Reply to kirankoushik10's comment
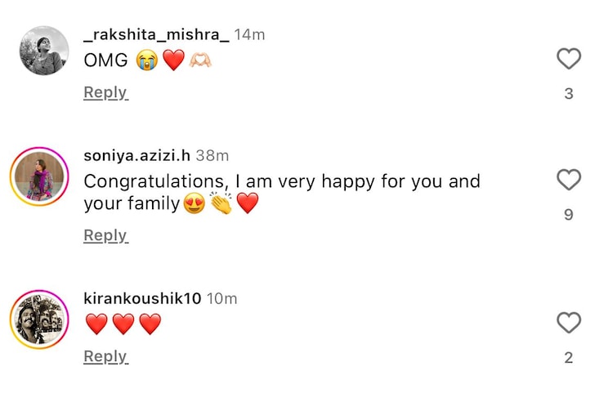The height and width of the screenshot is (406, 613). (x=105, y=356)
